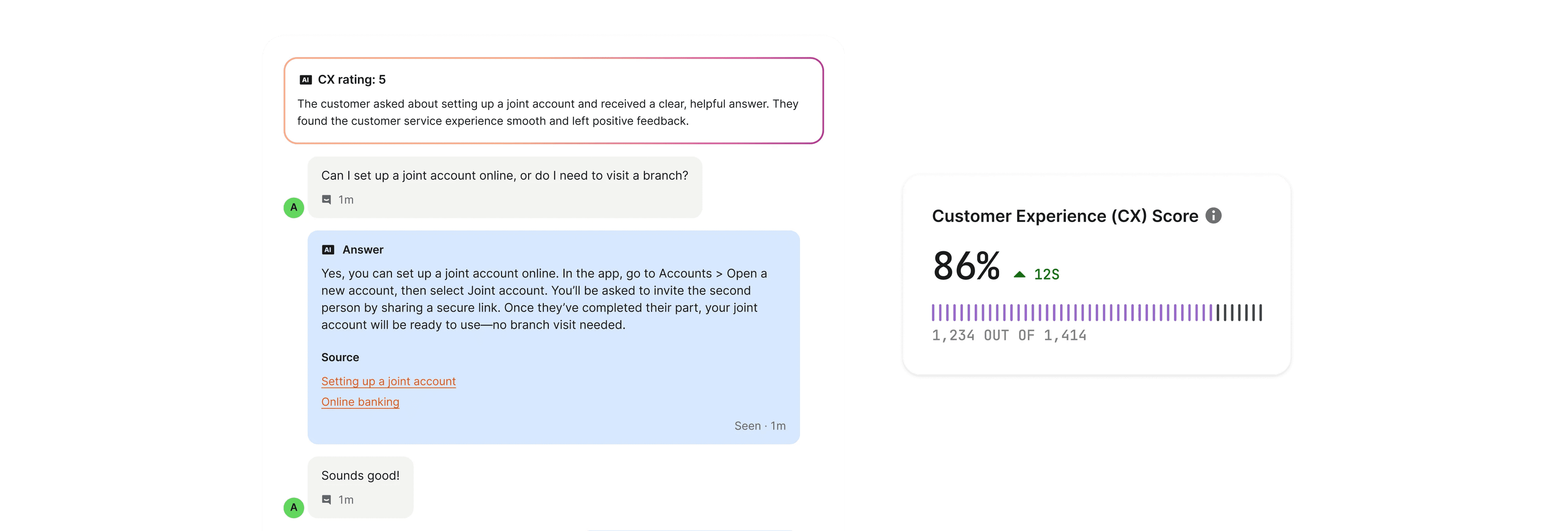Click the Seen · 1m status text
Image resolution: width=1555 pixels, height=531 pixels.
click(x=759, y=426)
